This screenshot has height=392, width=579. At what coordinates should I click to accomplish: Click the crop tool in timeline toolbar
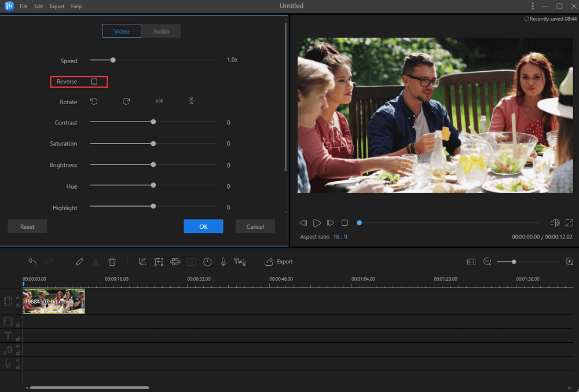coord(142,262)
